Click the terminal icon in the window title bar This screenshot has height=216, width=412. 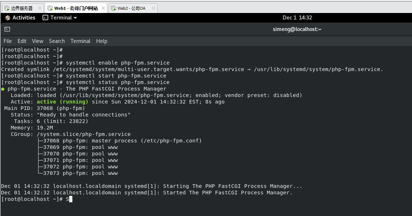coord(7,29)
